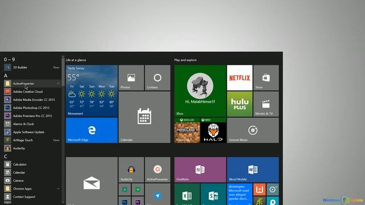
Task: Launch Camera from the app list
Action: coord(32,181)
